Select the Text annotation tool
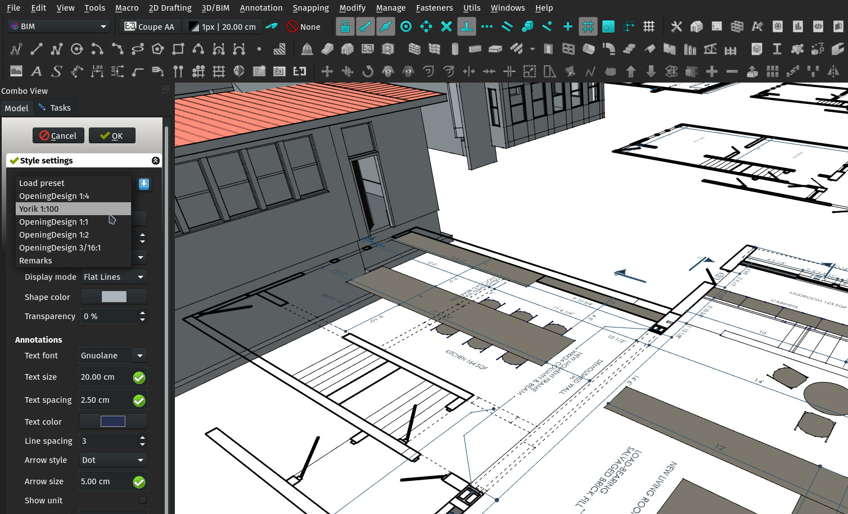Screen dimensions: 848x514 coord(36,71)
